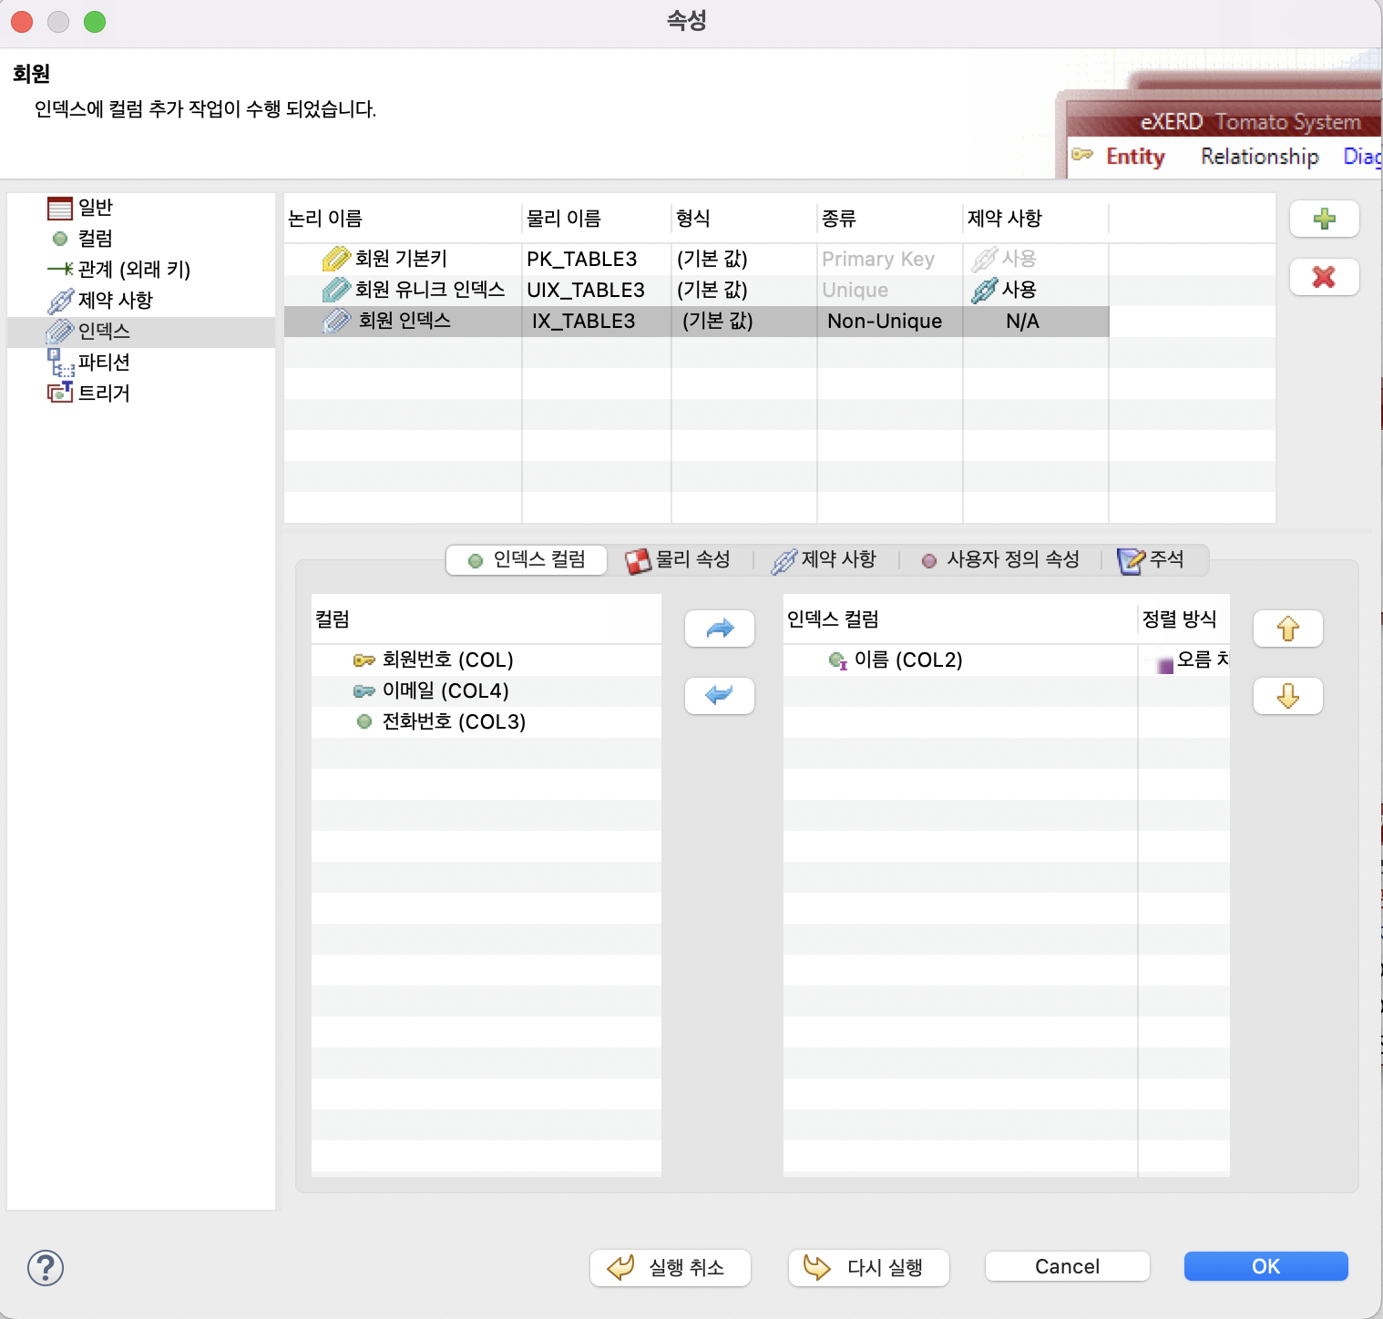Select UIX_TABLE3 physical name cell
Image resolution: width=1383 pixels, height=1319 pixels.
click(x=597, y=291)
